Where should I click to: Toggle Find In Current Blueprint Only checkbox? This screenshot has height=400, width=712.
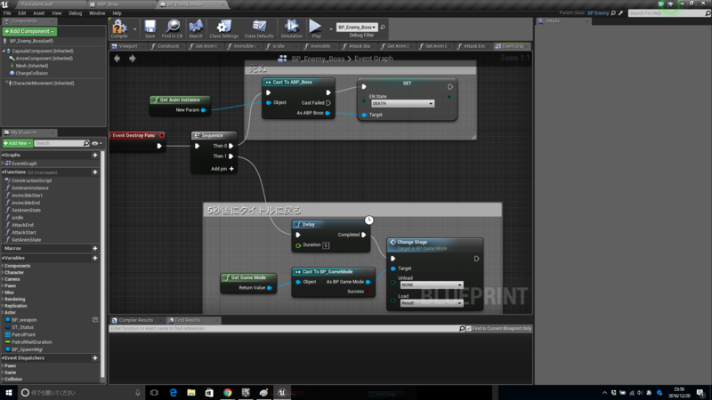(x=469, y=328)
